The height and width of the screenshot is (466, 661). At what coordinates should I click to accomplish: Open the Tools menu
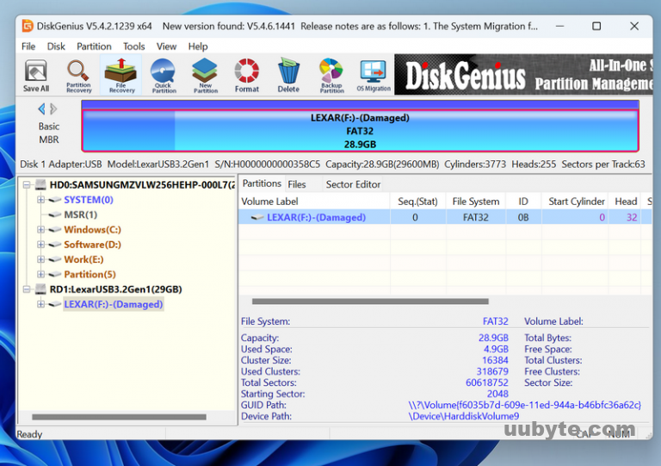click(x=133, y=47)
